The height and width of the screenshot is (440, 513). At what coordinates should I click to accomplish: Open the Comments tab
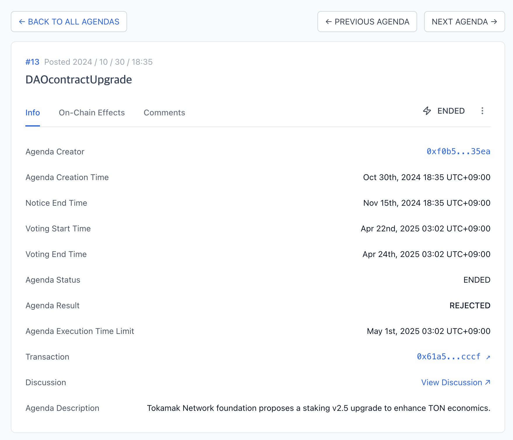pos(164,112)
